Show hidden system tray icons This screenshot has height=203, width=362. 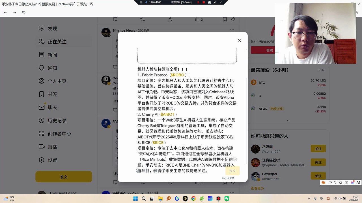(309, 198)
